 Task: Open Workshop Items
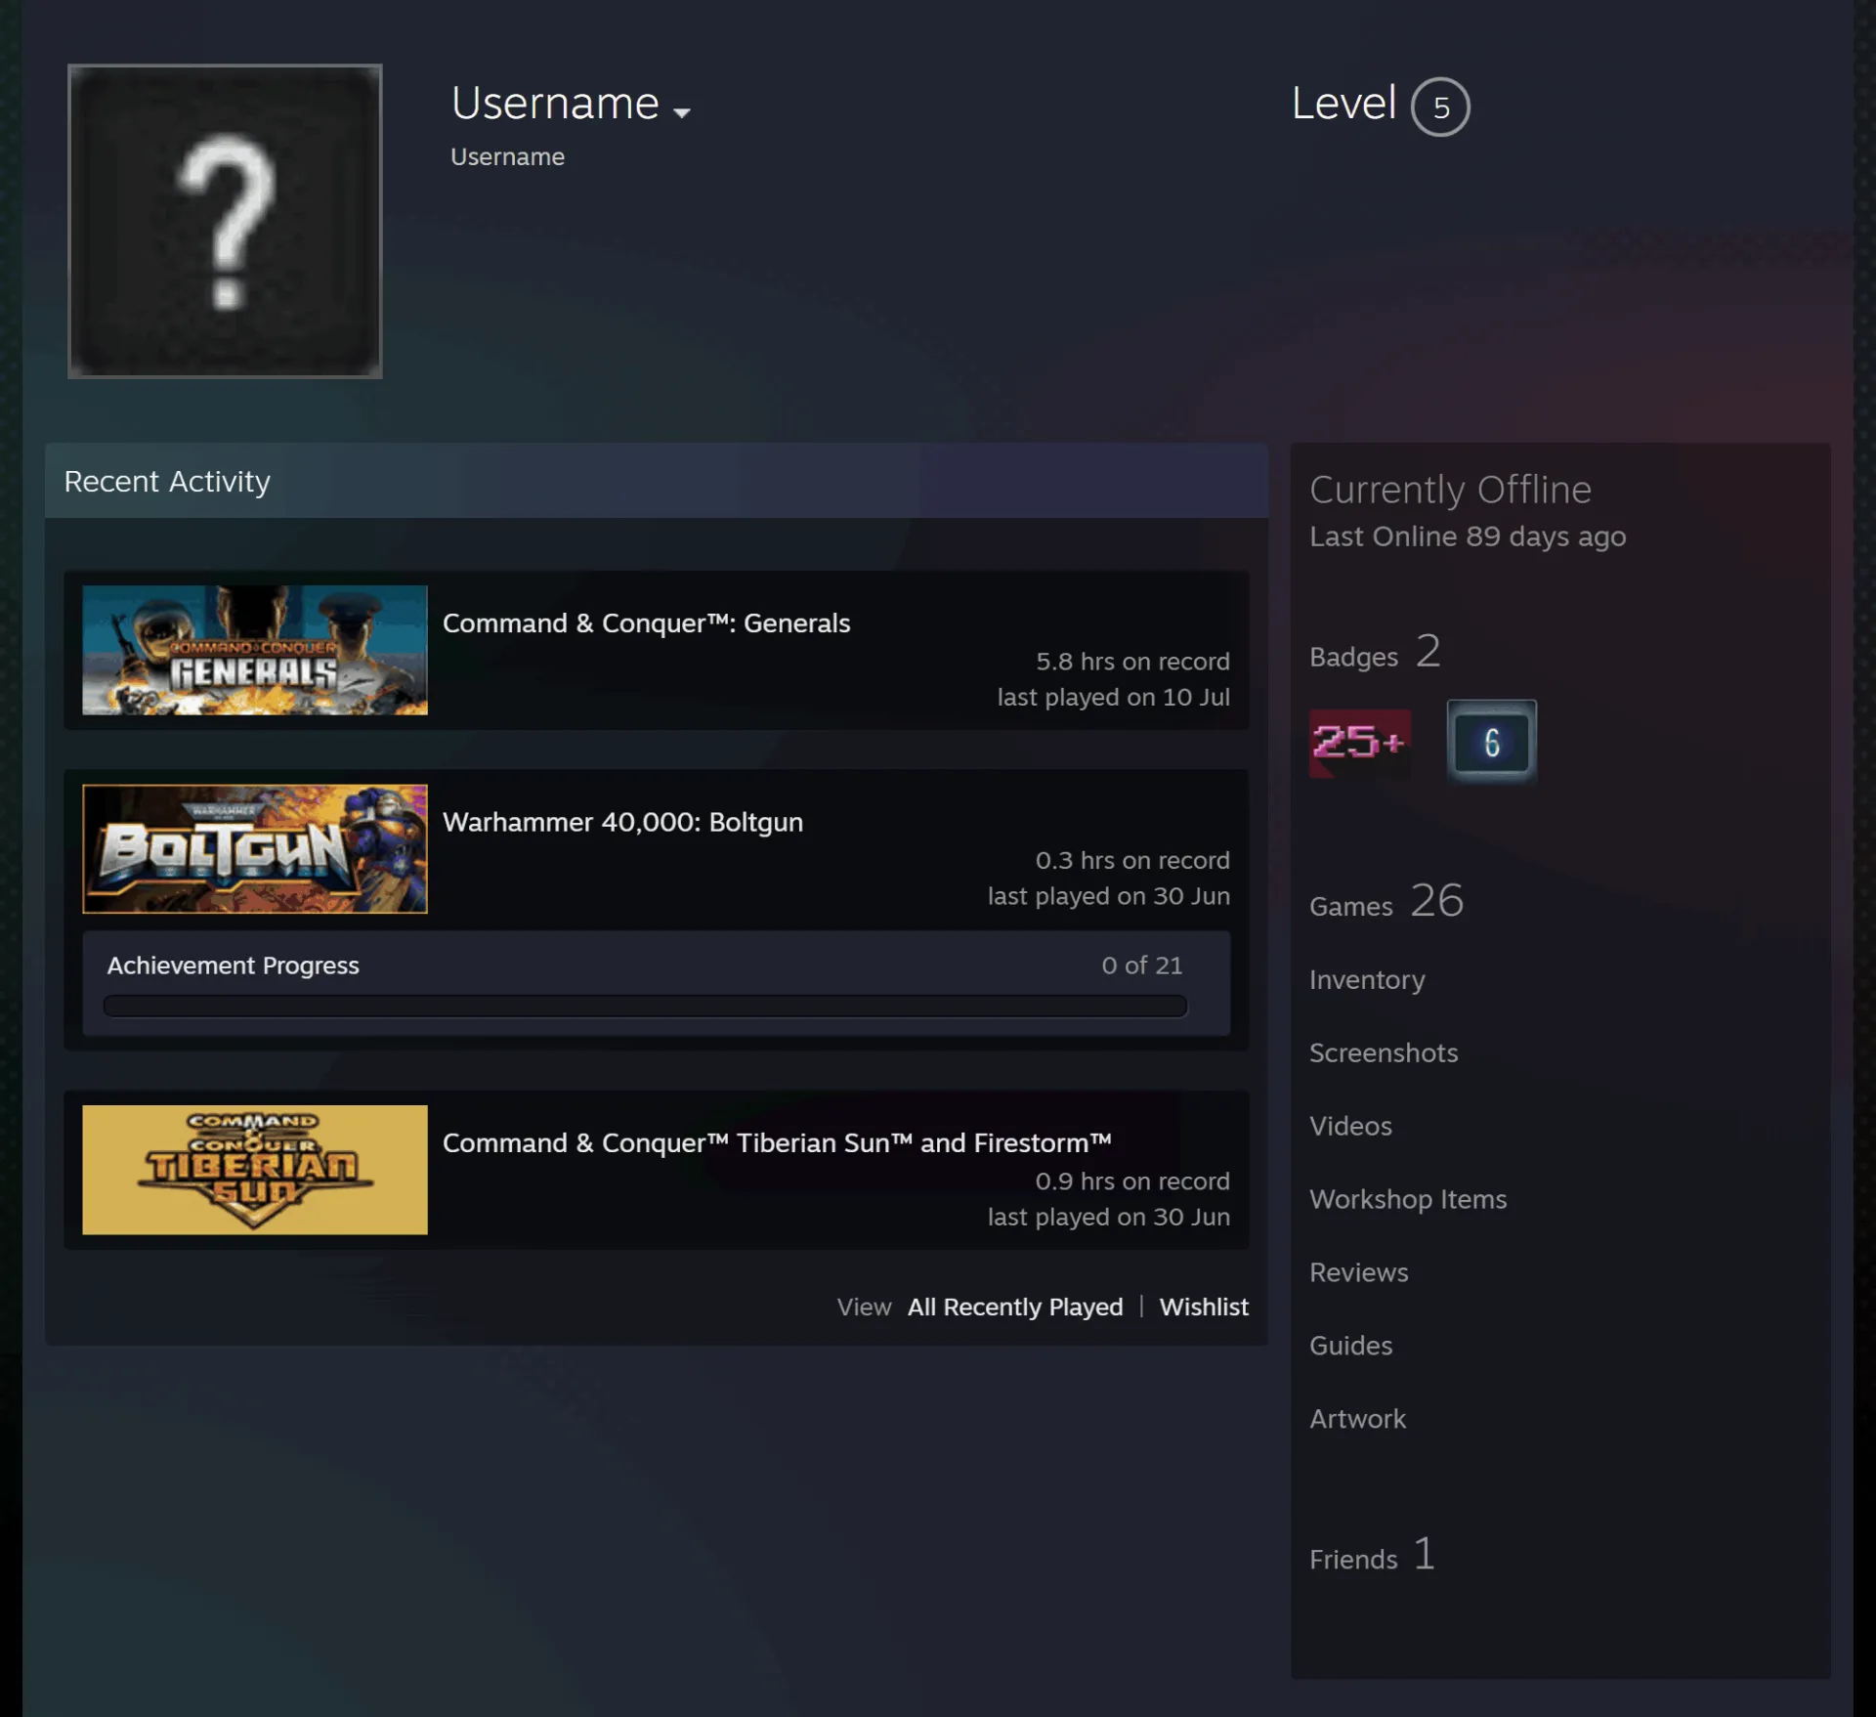(x=1408, y=1199)
